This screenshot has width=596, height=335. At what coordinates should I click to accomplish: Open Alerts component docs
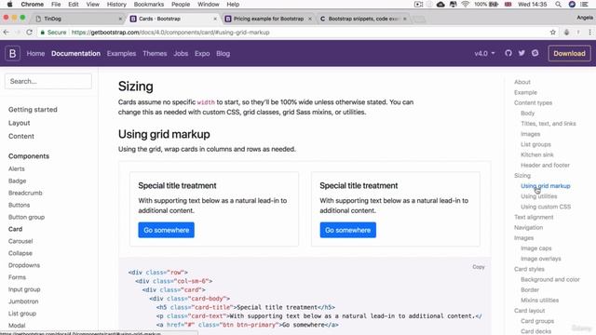(17, 168)
